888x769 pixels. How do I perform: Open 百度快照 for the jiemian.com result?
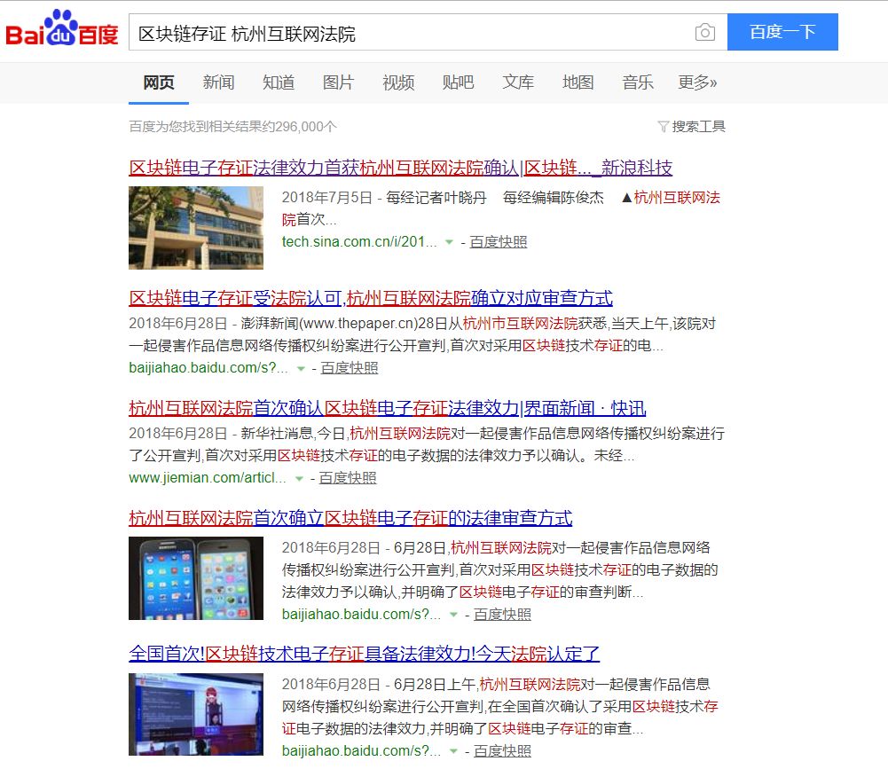tap(348, 478)
